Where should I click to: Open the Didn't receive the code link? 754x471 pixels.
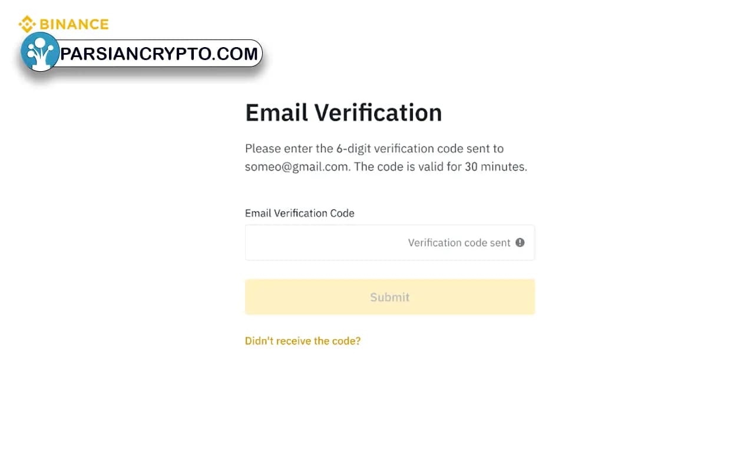[303, 341]
